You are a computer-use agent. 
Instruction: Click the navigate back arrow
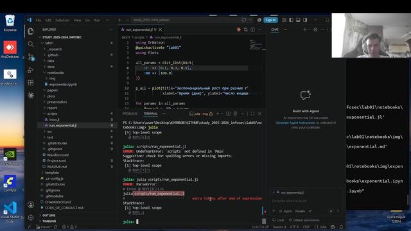[120, 20]
